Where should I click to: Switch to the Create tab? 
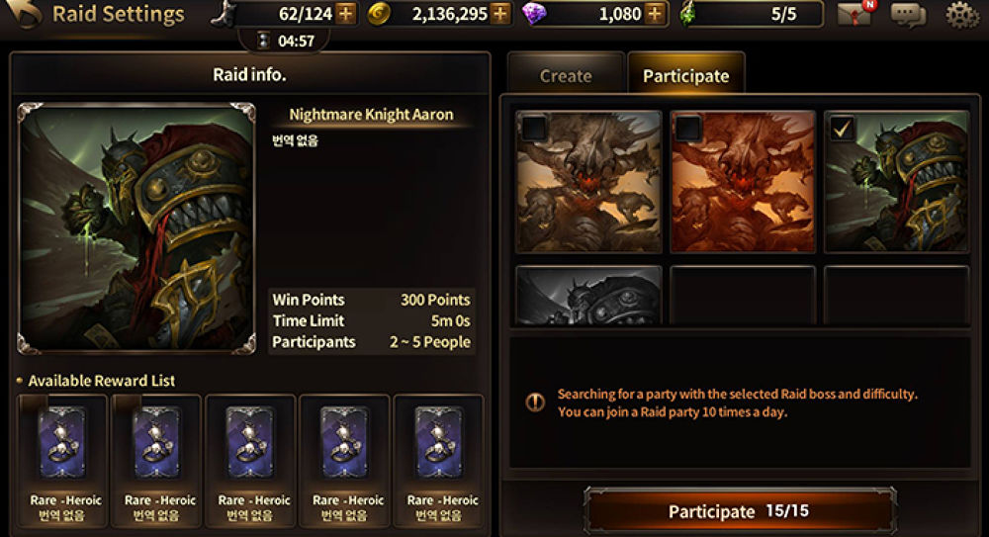(566, 76)
